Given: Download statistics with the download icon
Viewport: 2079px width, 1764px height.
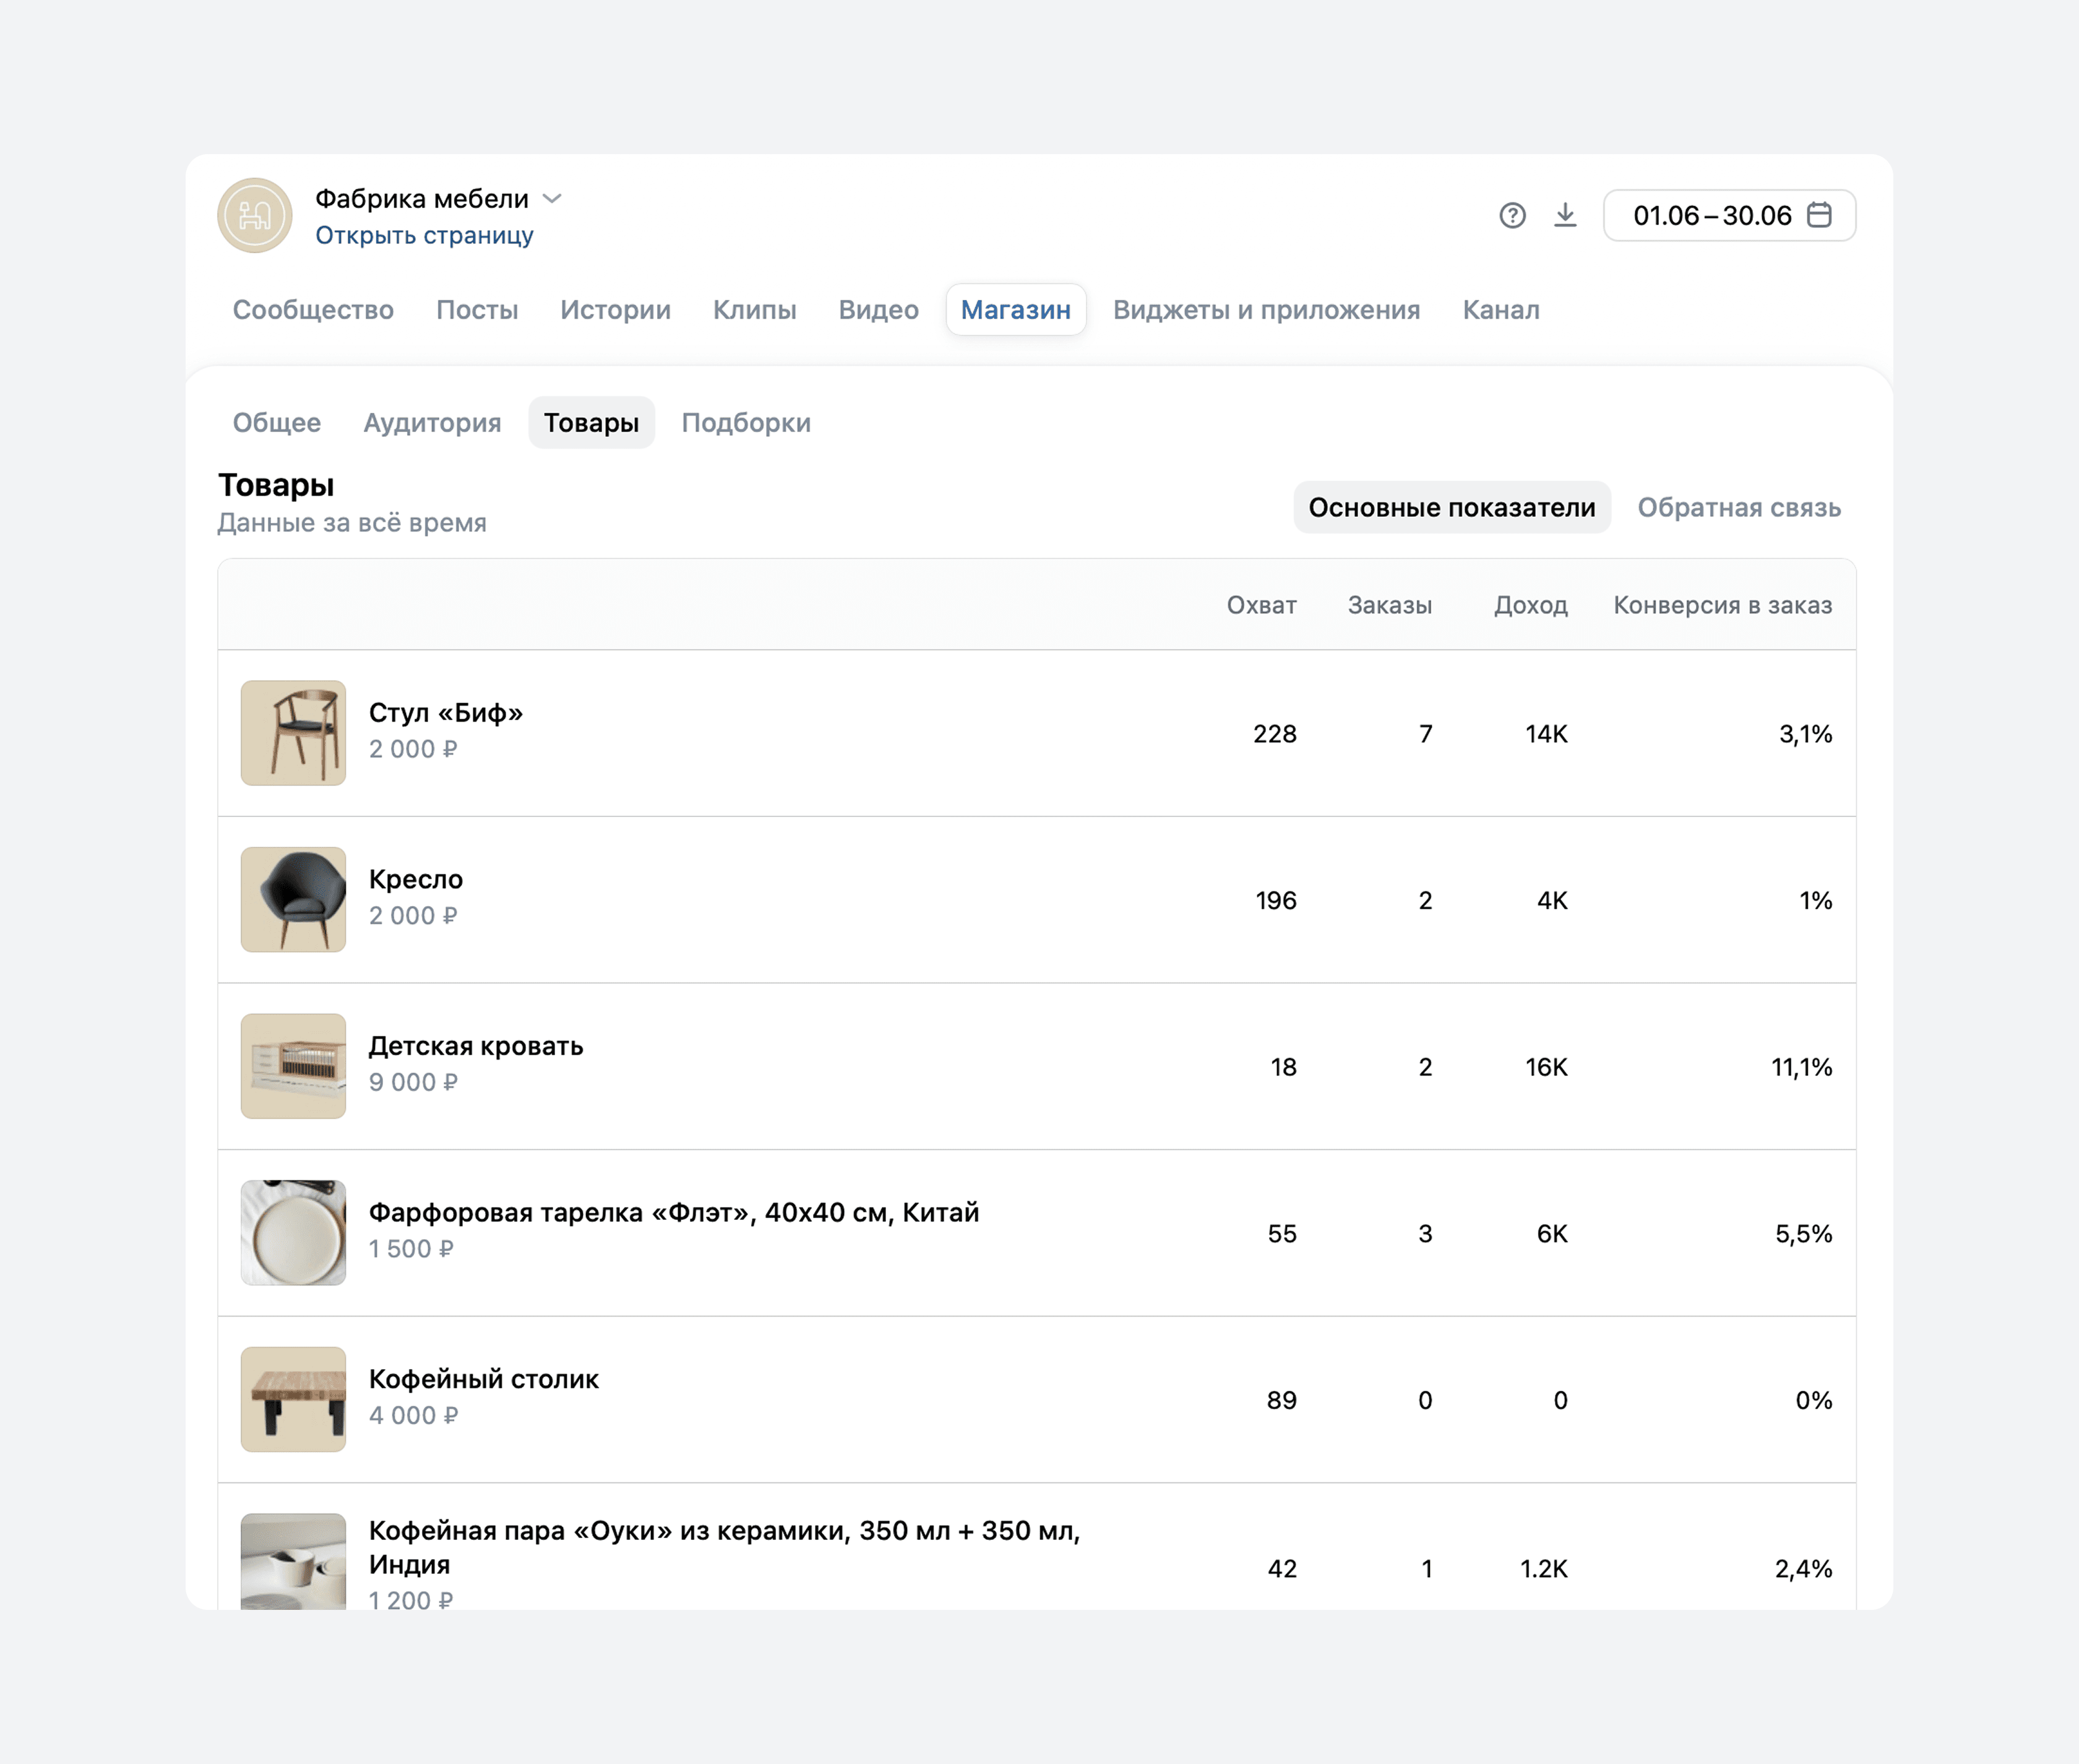Looking at the screenshot, I should tap(1565, 215).
